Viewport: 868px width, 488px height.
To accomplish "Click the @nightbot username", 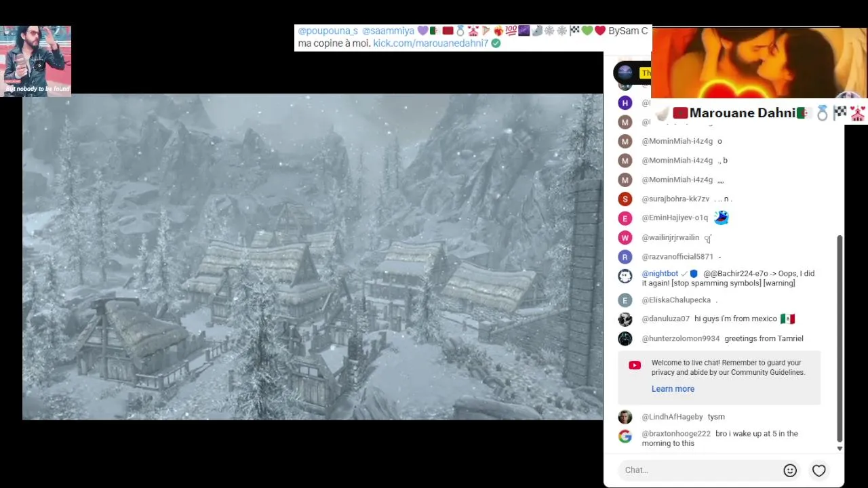I will coord(660,274).
